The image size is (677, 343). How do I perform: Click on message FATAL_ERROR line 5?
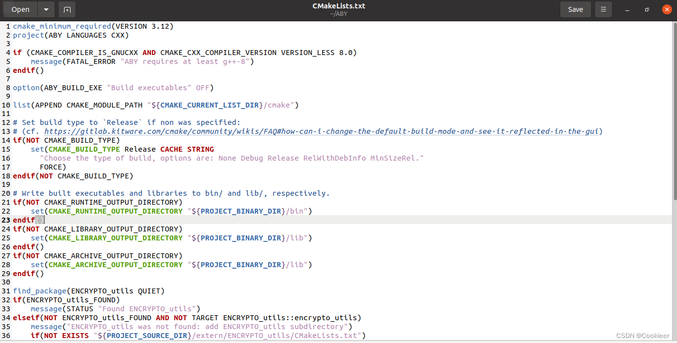(x=142, y=61)
